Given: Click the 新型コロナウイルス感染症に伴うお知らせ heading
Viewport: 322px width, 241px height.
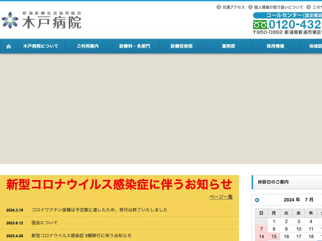Looking at the screenshot, I should [119, 184].
